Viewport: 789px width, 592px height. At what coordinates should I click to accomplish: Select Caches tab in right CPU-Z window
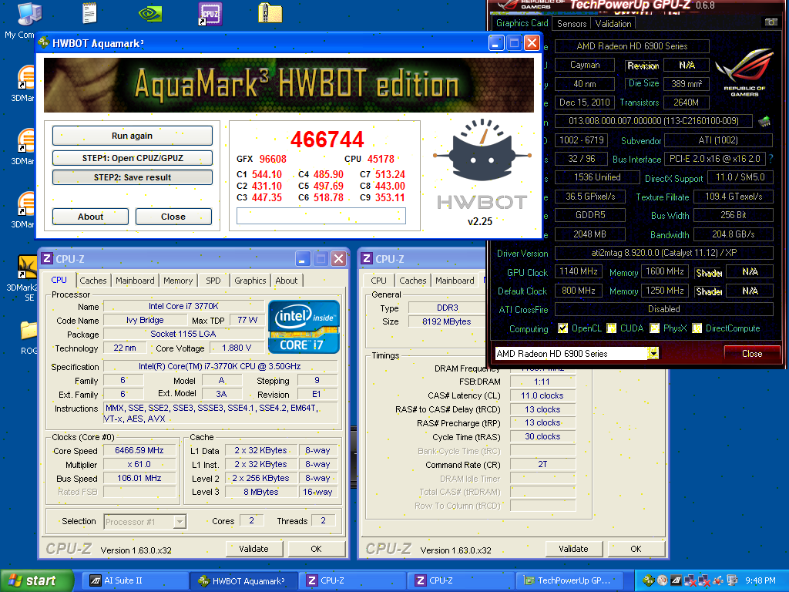click(413, 281)
